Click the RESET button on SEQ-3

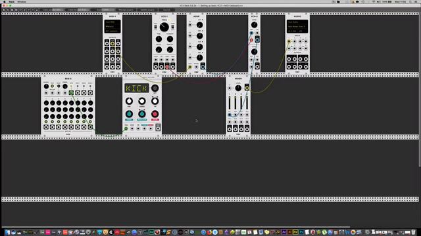point(59,86)
